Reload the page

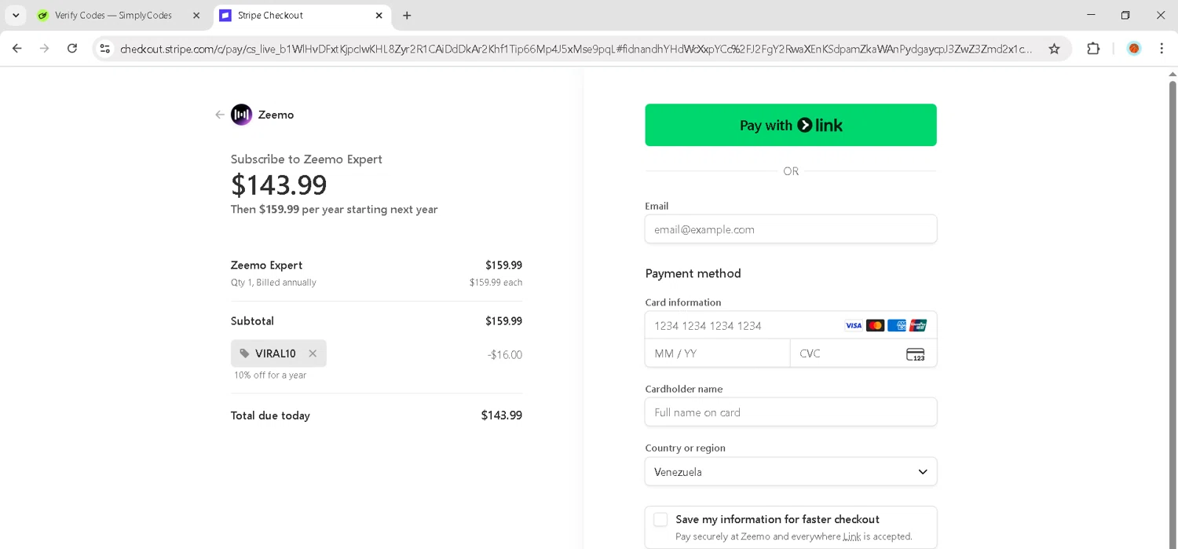click(72, 49)
